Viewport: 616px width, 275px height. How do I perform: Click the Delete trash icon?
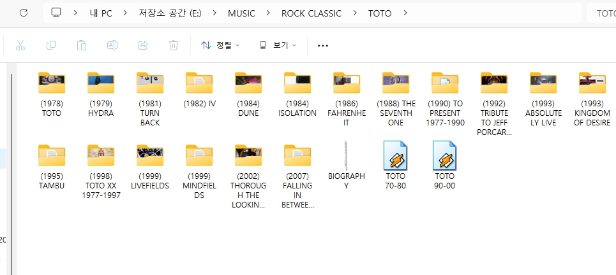(174, 45)
